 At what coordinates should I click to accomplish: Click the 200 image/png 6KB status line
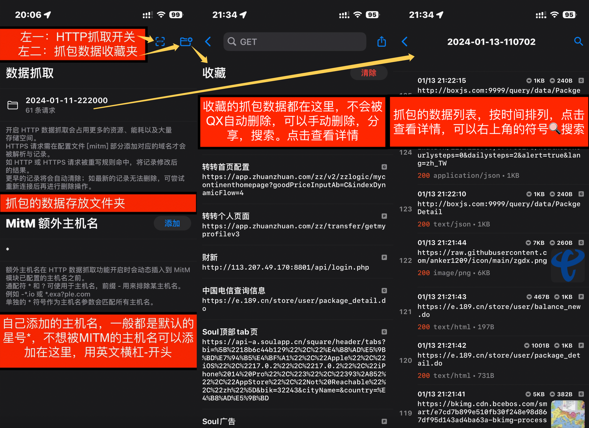[x=454, y=273]
